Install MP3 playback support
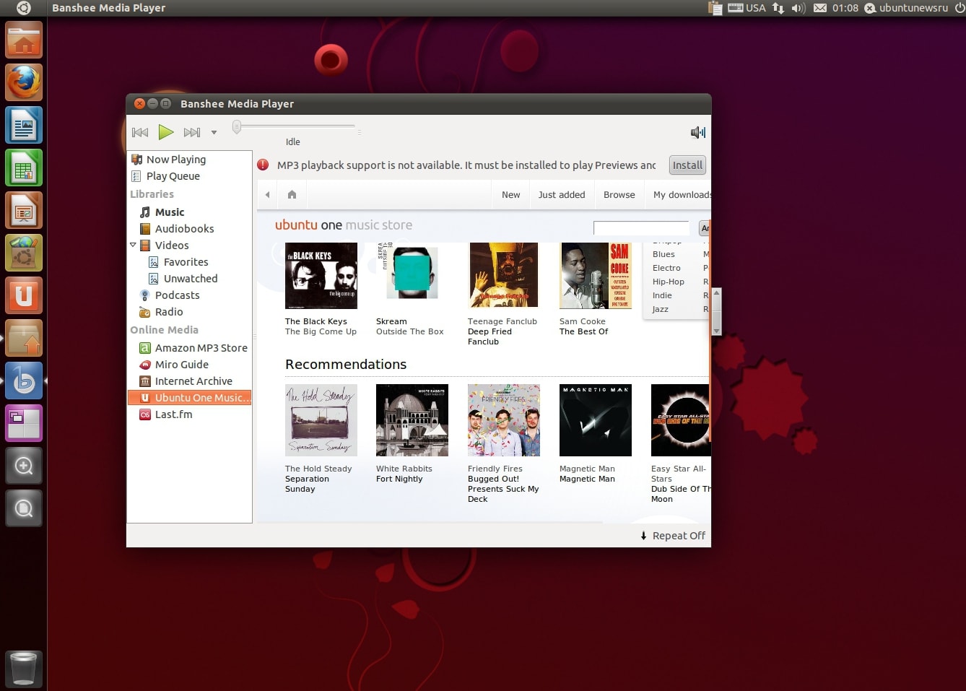The height and width of the screenshot is (691, 966). (687, 165)
